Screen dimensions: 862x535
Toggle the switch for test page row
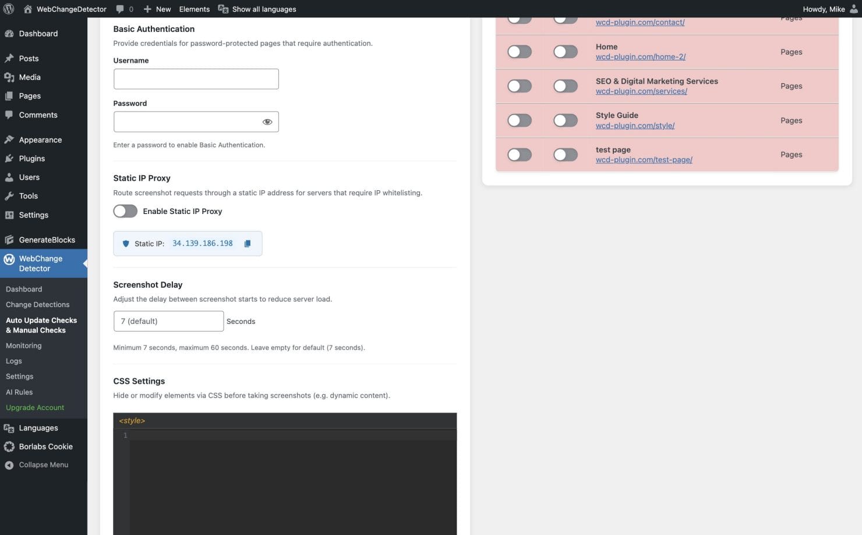pyautogui.click(x=518, y=154)
